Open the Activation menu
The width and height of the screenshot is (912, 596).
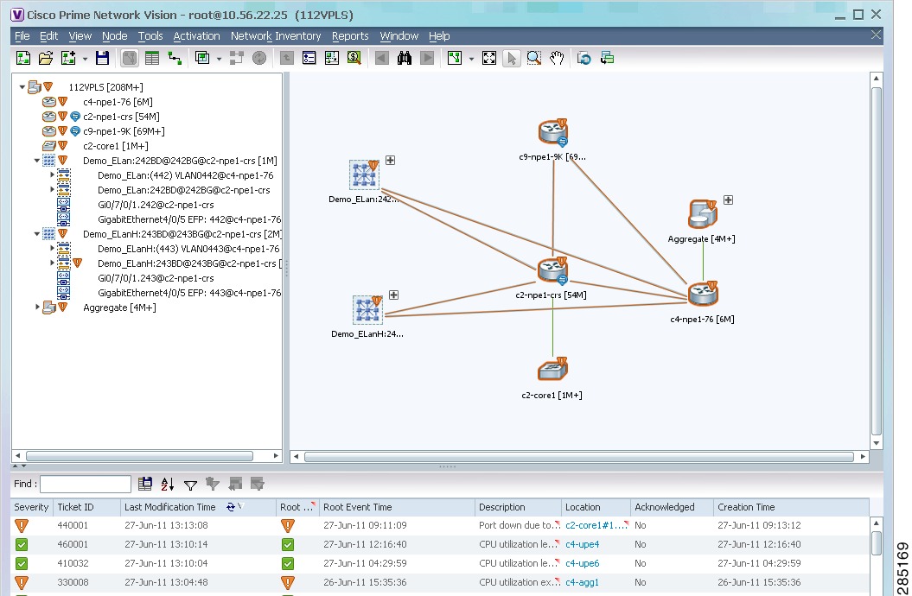click(x=196, y=36)
